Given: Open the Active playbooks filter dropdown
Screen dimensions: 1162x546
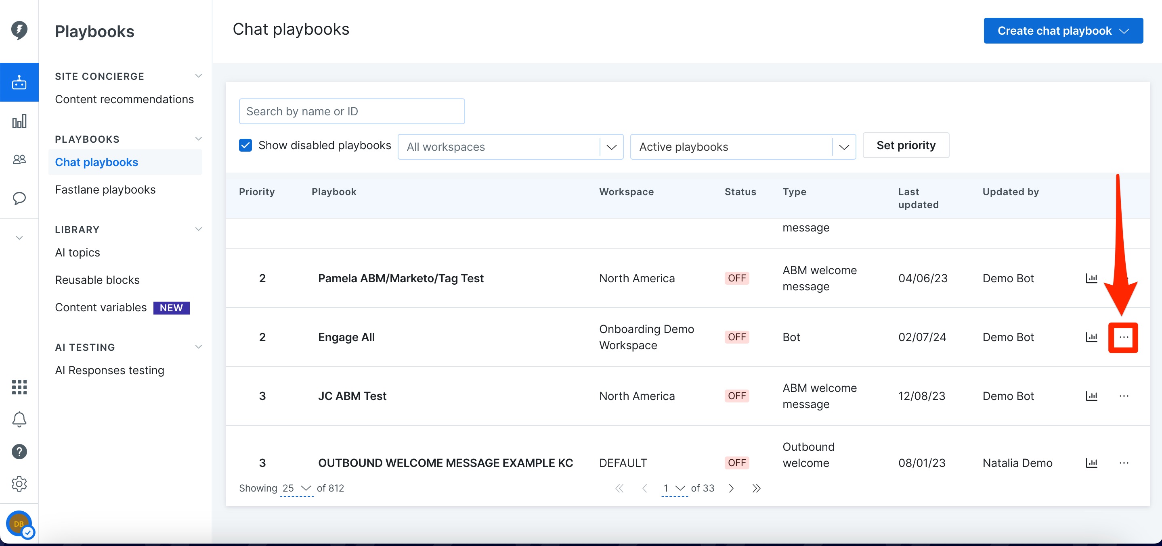Looking at the screenshot, I should click(x=743, y=147).
